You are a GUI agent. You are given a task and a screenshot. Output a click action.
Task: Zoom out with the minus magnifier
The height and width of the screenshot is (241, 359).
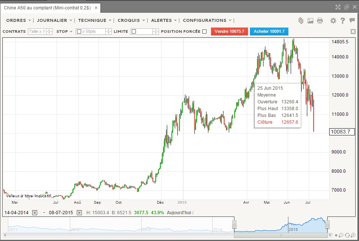pyautogui.click(x=341, y=235)
